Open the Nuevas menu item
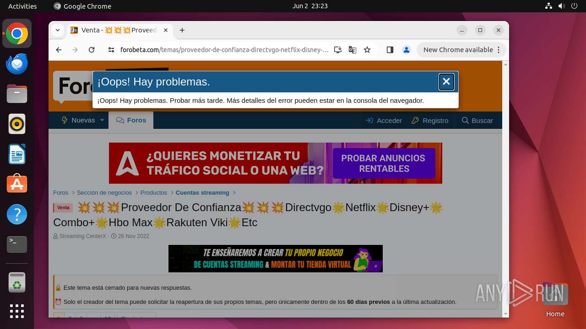The height and width of the screenshot is (329, 586). pos(78,120)
